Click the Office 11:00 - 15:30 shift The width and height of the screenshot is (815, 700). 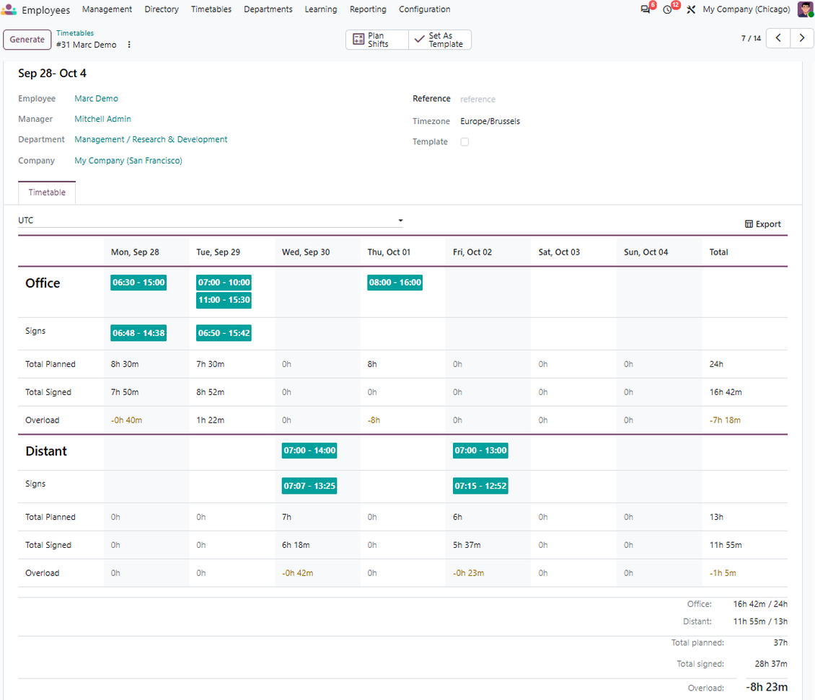pyautogui.click(x=224, y=300)
